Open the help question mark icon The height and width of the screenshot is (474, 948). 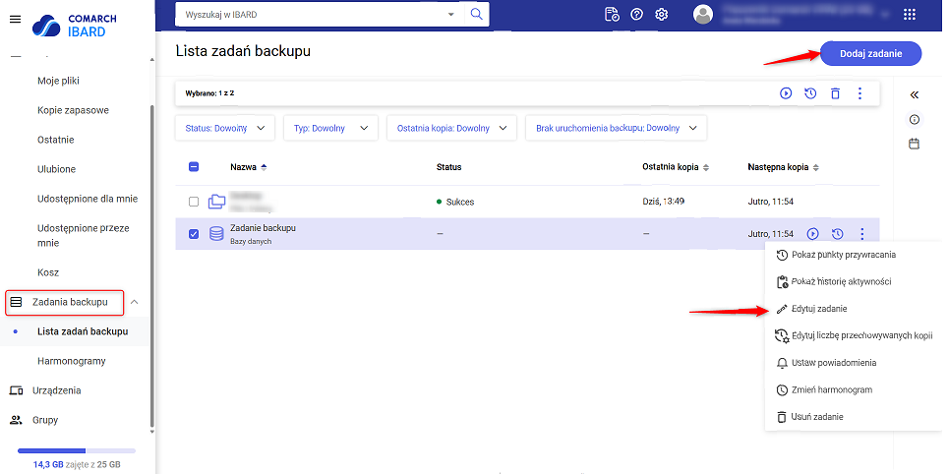click(x=637, y=15)
